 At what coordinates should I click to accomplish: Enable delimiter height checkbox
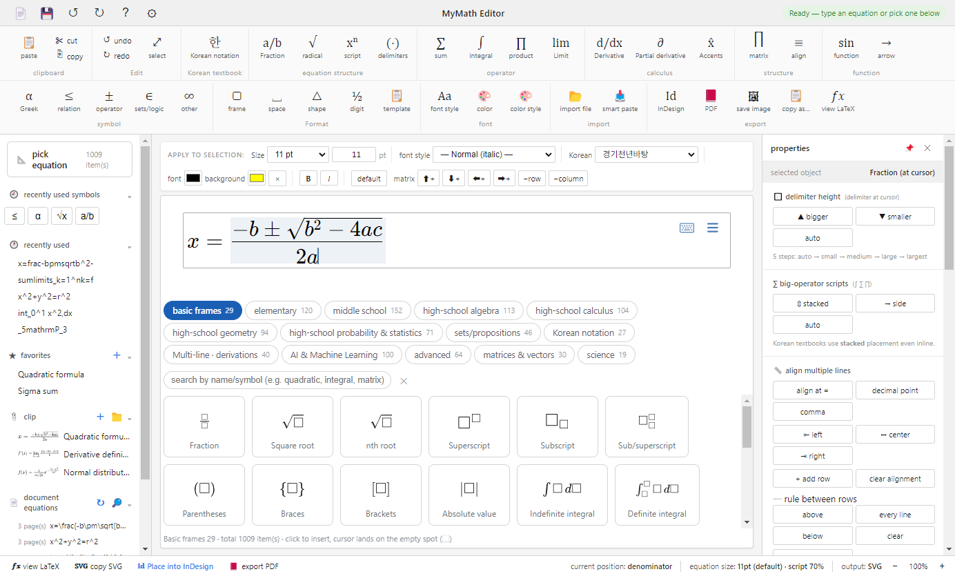778,197
